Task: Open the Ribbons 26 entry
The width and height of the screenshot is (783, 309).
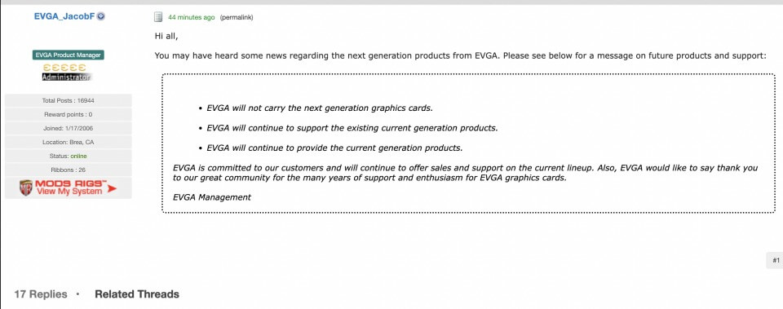Action: coord(69,170)
